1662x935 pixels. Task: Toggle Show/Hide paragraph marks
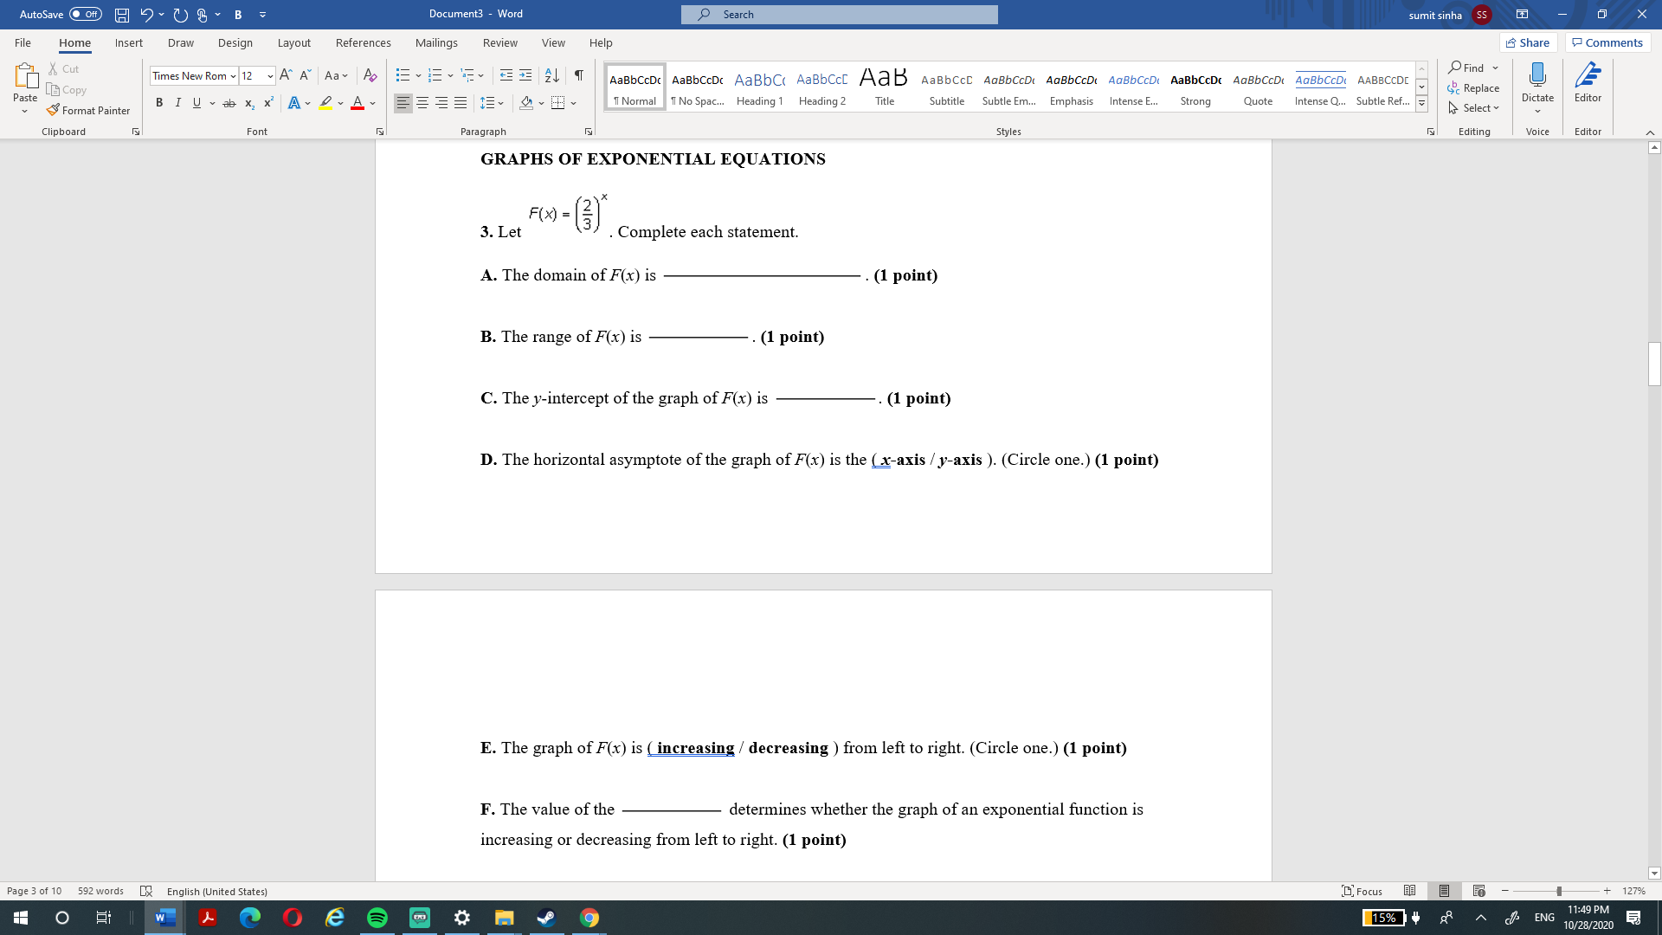click(x=579, y=75)
